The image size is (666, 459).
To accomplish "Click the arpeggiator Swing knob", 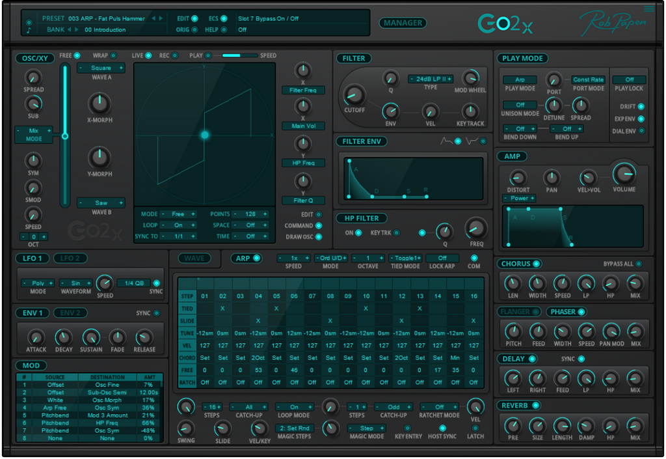I will [185, 428].
